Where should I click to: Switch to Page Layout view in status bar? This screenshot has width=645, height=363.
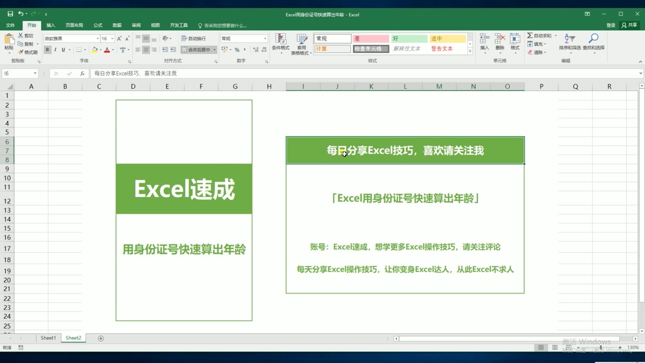pos(554,347)
